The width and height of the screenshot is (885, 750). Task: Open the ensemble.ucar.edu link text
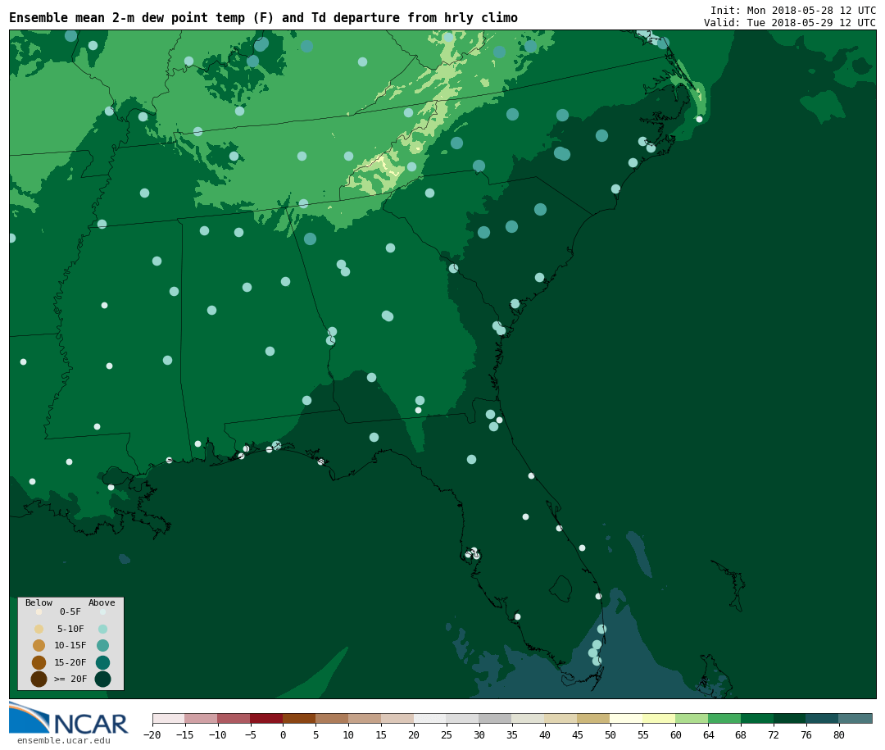(64, 740)
